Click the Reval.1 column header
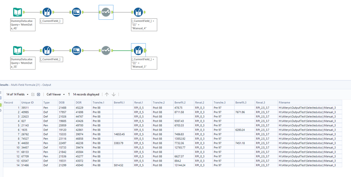This screenshot has height=177, width=351. point(143,102)
